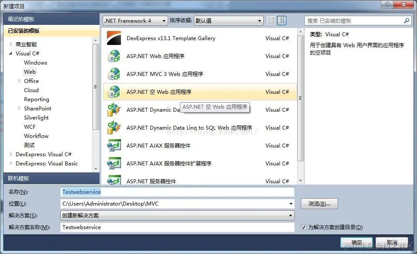This screenshot has height=254, width=417.
Task: Select Cloud category in tree
Action: 31,90
